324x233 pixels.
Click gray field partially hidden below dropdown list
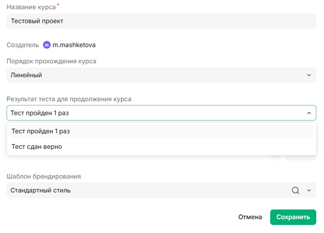point(301,158)
